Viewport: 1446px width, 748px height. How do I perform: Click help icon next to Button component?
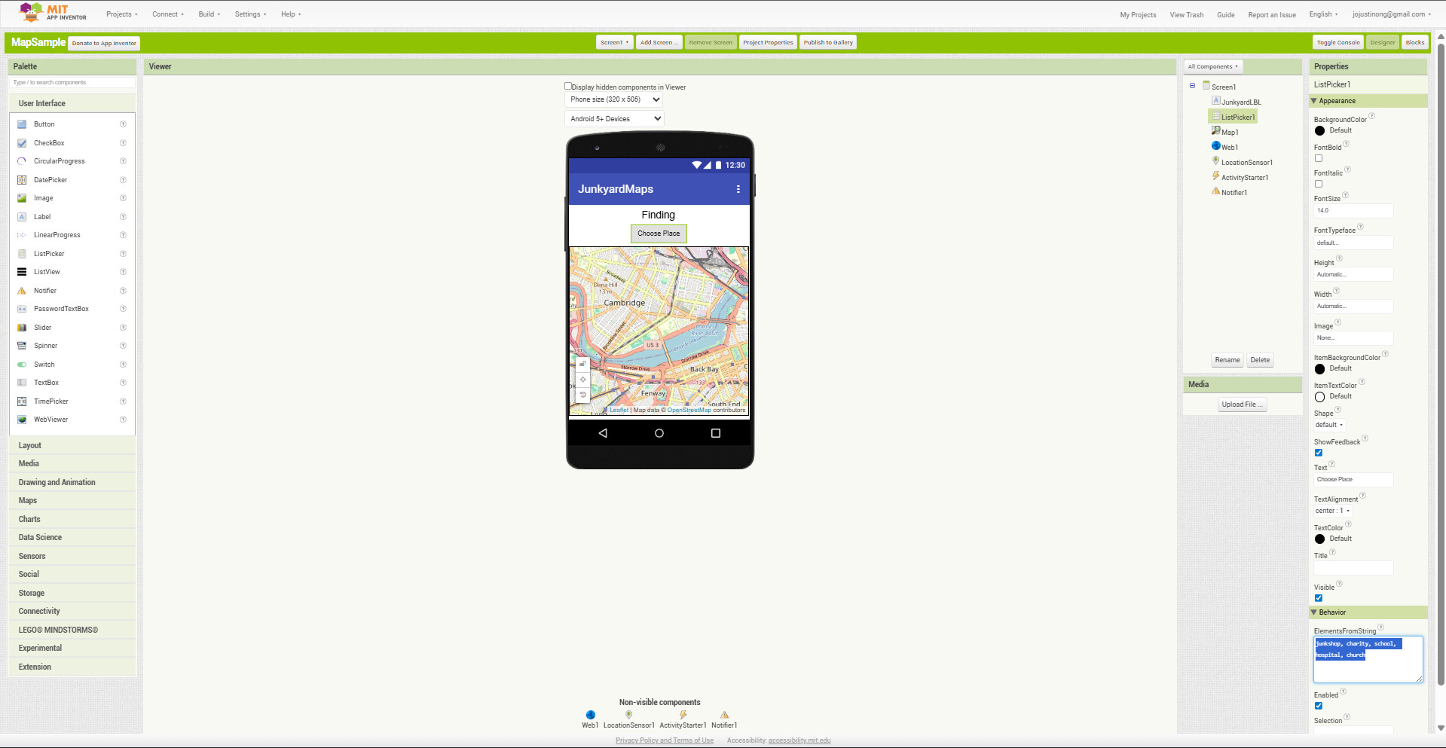(x=123, y=124)
